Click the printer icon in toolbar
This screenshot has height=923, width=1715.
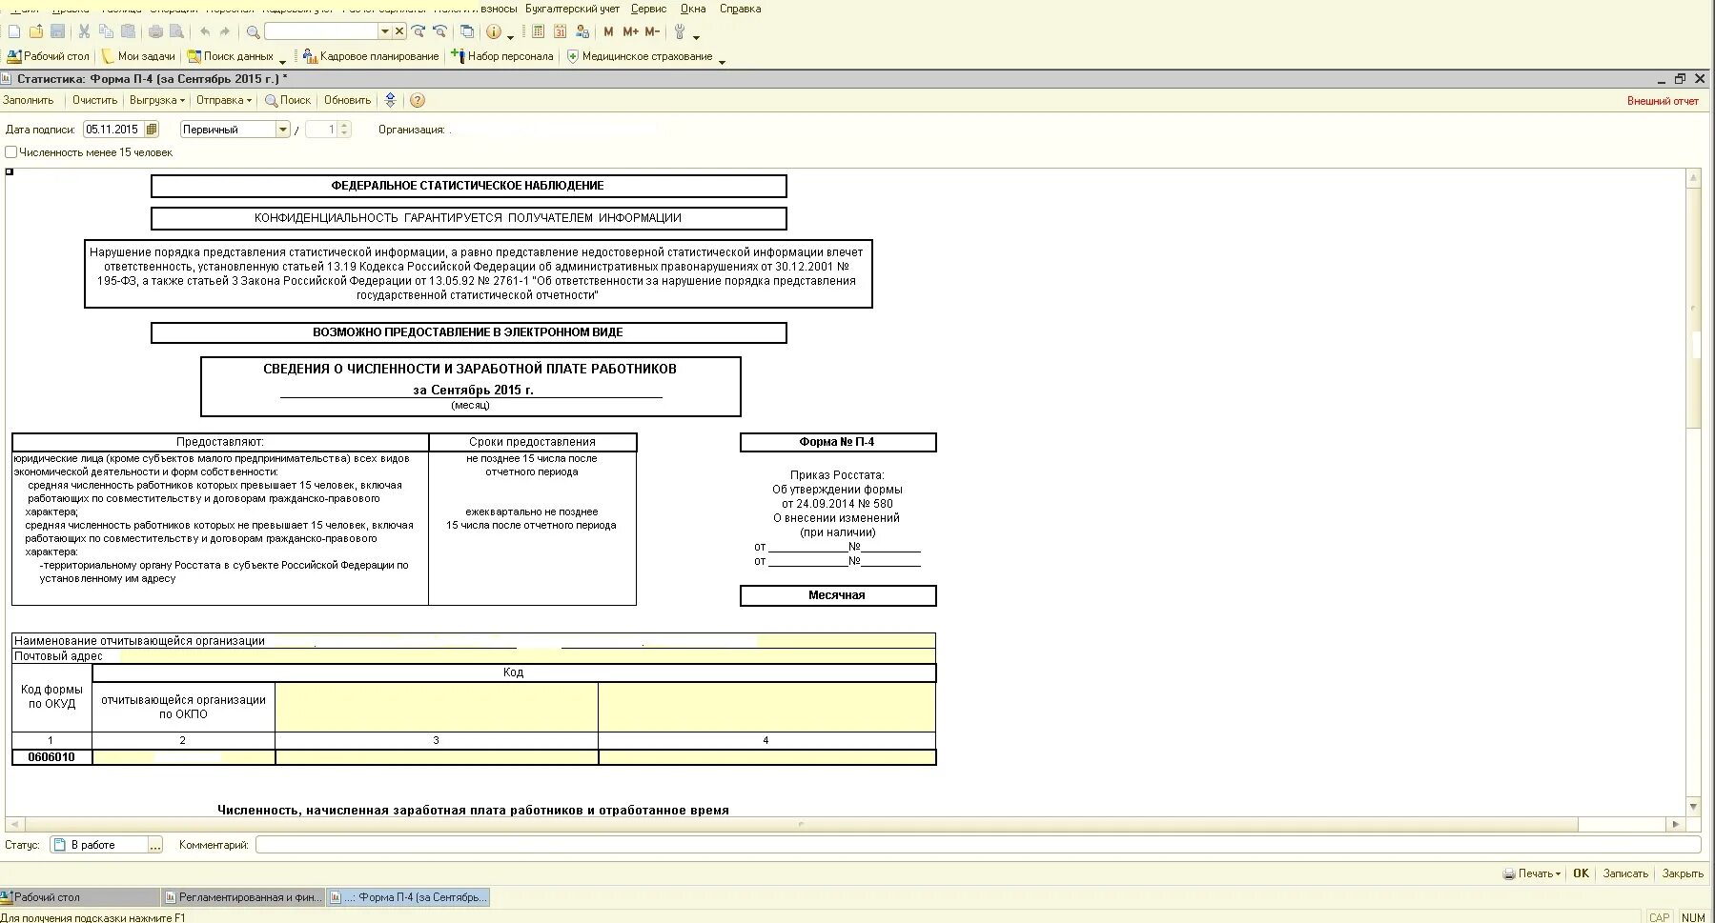pyautogui.click(x=155, y=31)
